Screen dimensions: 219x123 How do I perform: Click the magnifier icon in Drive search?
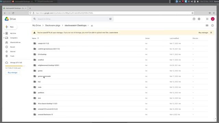click(x=35, y=19)
